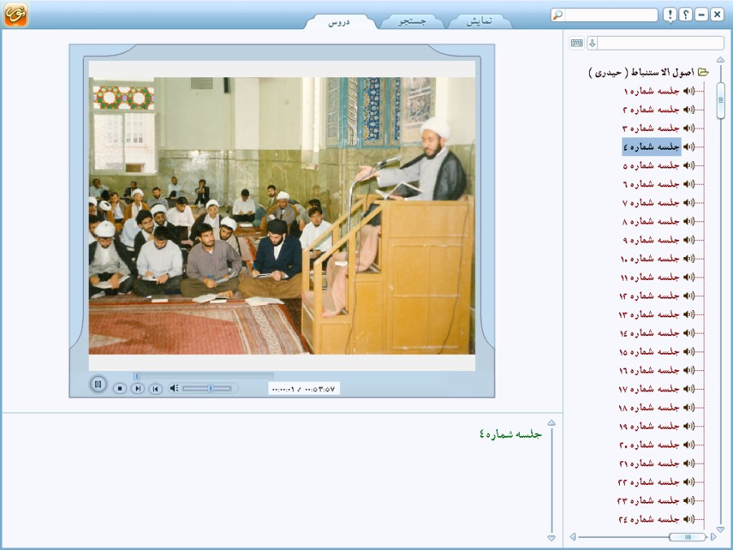Click the application logo in top-left corner
Screen dimensions: 733x550
(16, 15)
